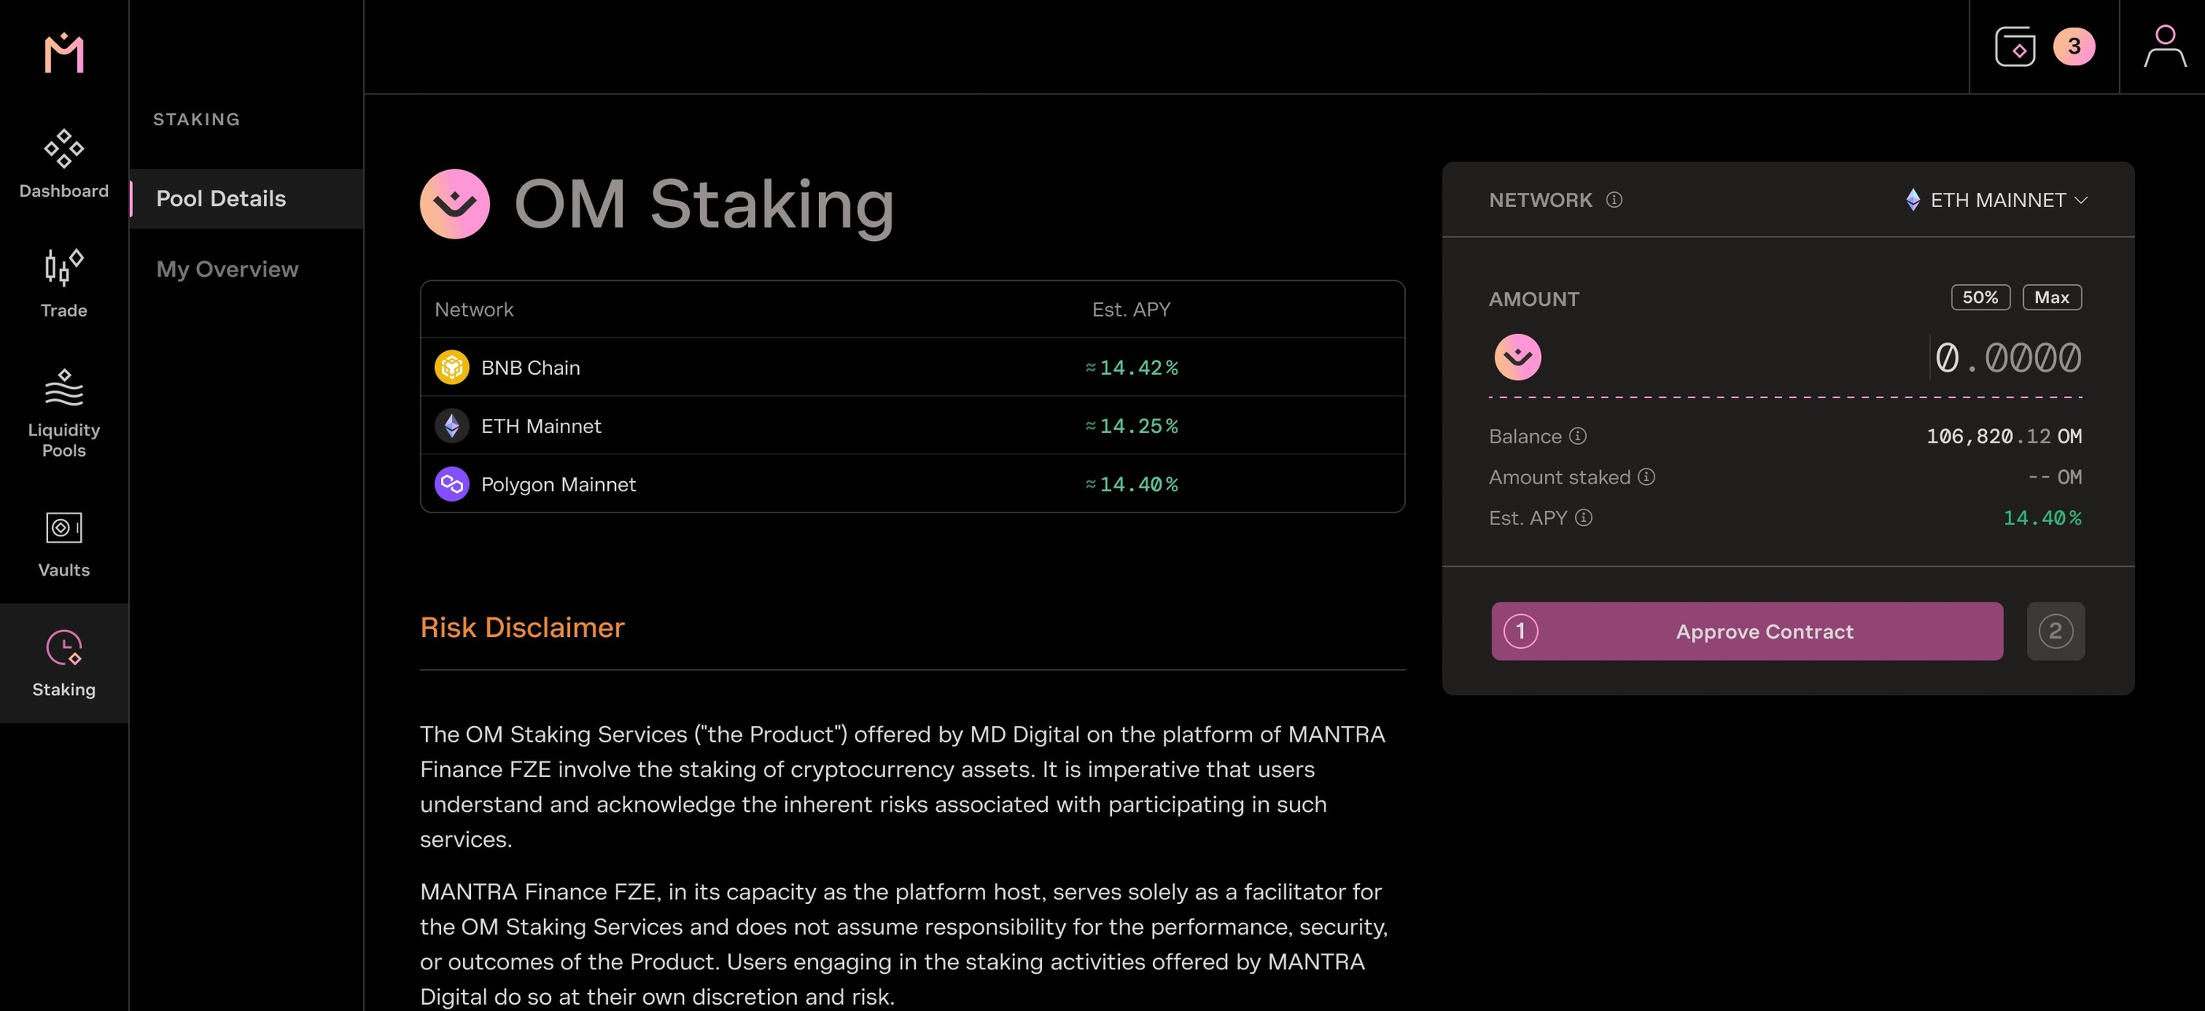Set amount to 50% using the quick button

[1980, 297]
